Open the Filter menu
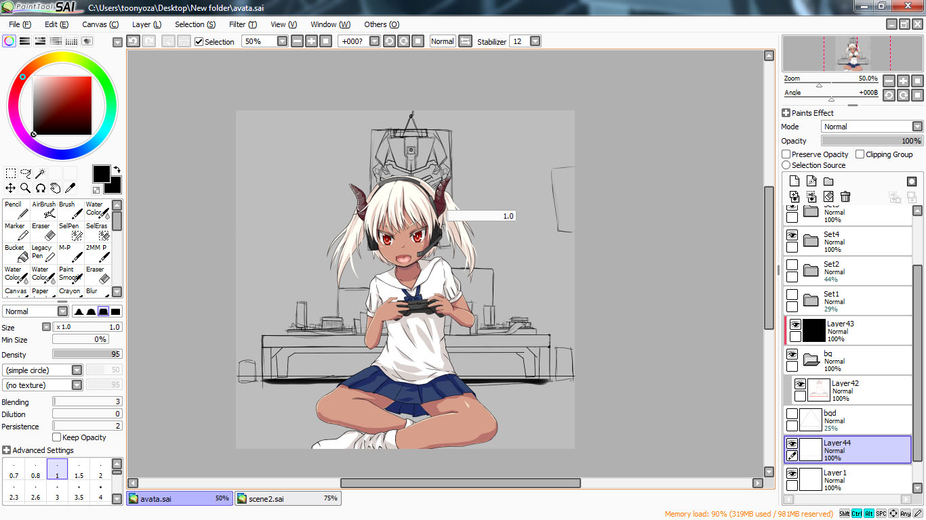This screenshot has width=926, height=520. click(x=243, y=24)
